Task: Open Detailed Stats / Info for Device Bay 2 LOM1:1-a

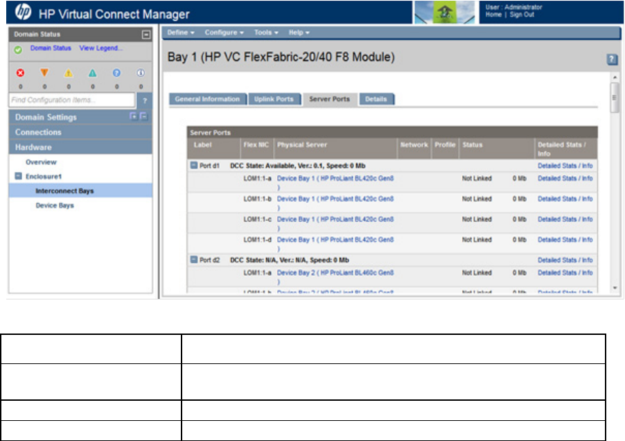Action: pos(565,273)
